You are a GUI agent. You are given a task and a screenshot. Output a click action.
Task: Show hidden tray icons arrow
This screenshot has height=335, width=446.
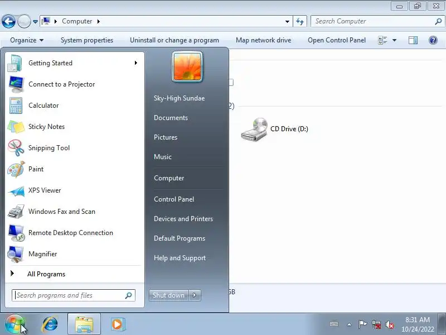[350, 324]
